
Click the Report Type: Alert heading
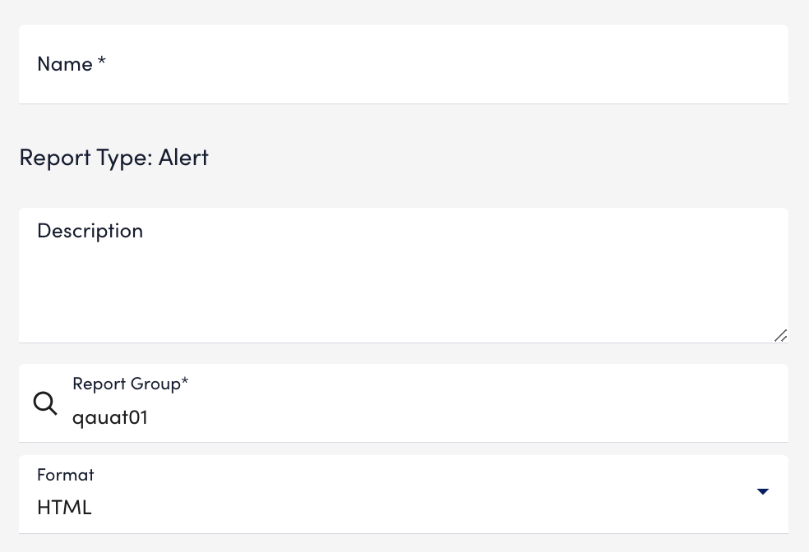coord(113,157)
